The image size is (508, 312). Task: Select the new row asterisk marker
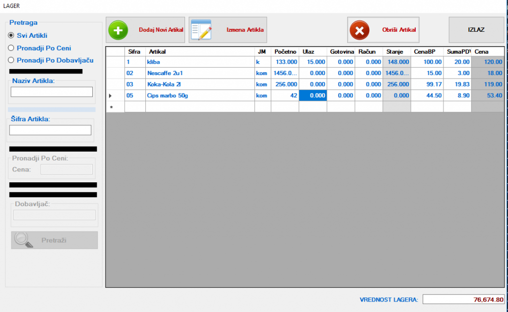tap(111, 107)
